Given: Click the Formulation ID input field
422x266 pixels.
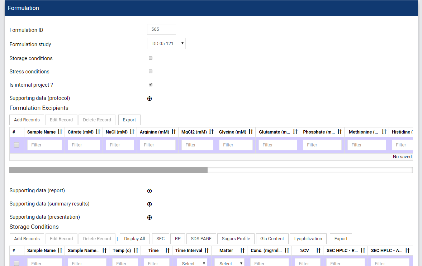Looking at the screenshot, I should 161,29.
